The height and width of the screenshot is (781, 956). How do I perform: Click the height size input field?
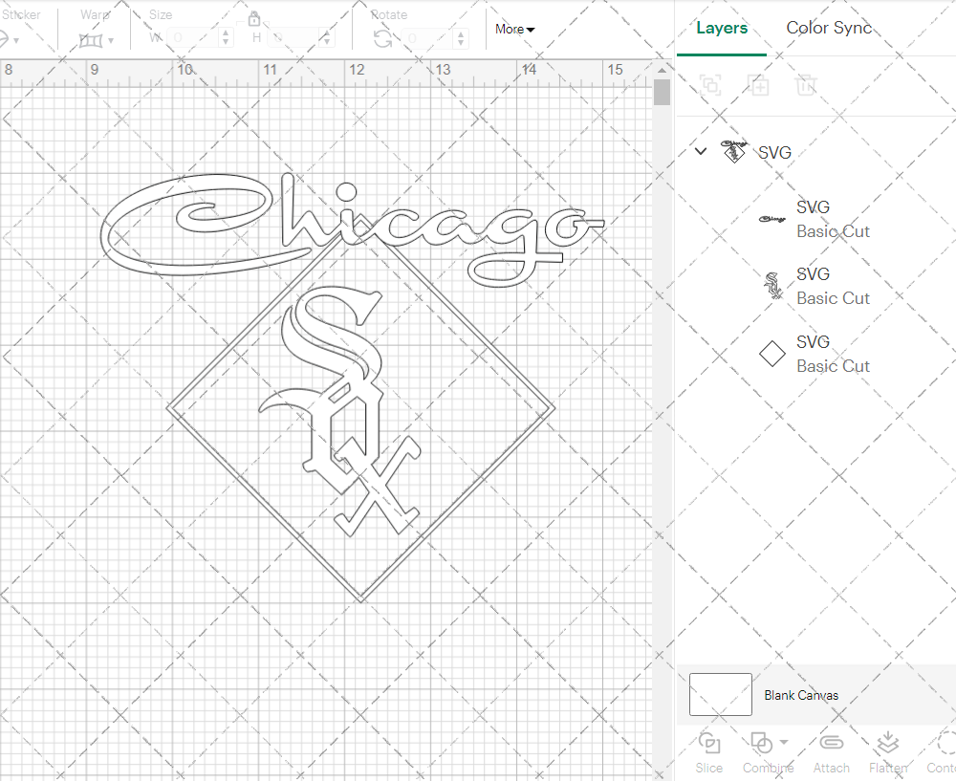[293, 38]
